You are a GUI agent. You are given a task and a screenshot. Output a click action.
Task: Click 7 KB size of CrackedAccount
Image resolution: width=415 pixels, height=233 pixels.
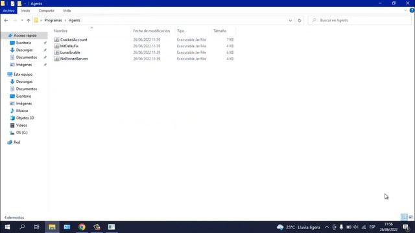(x=230, y=39)
